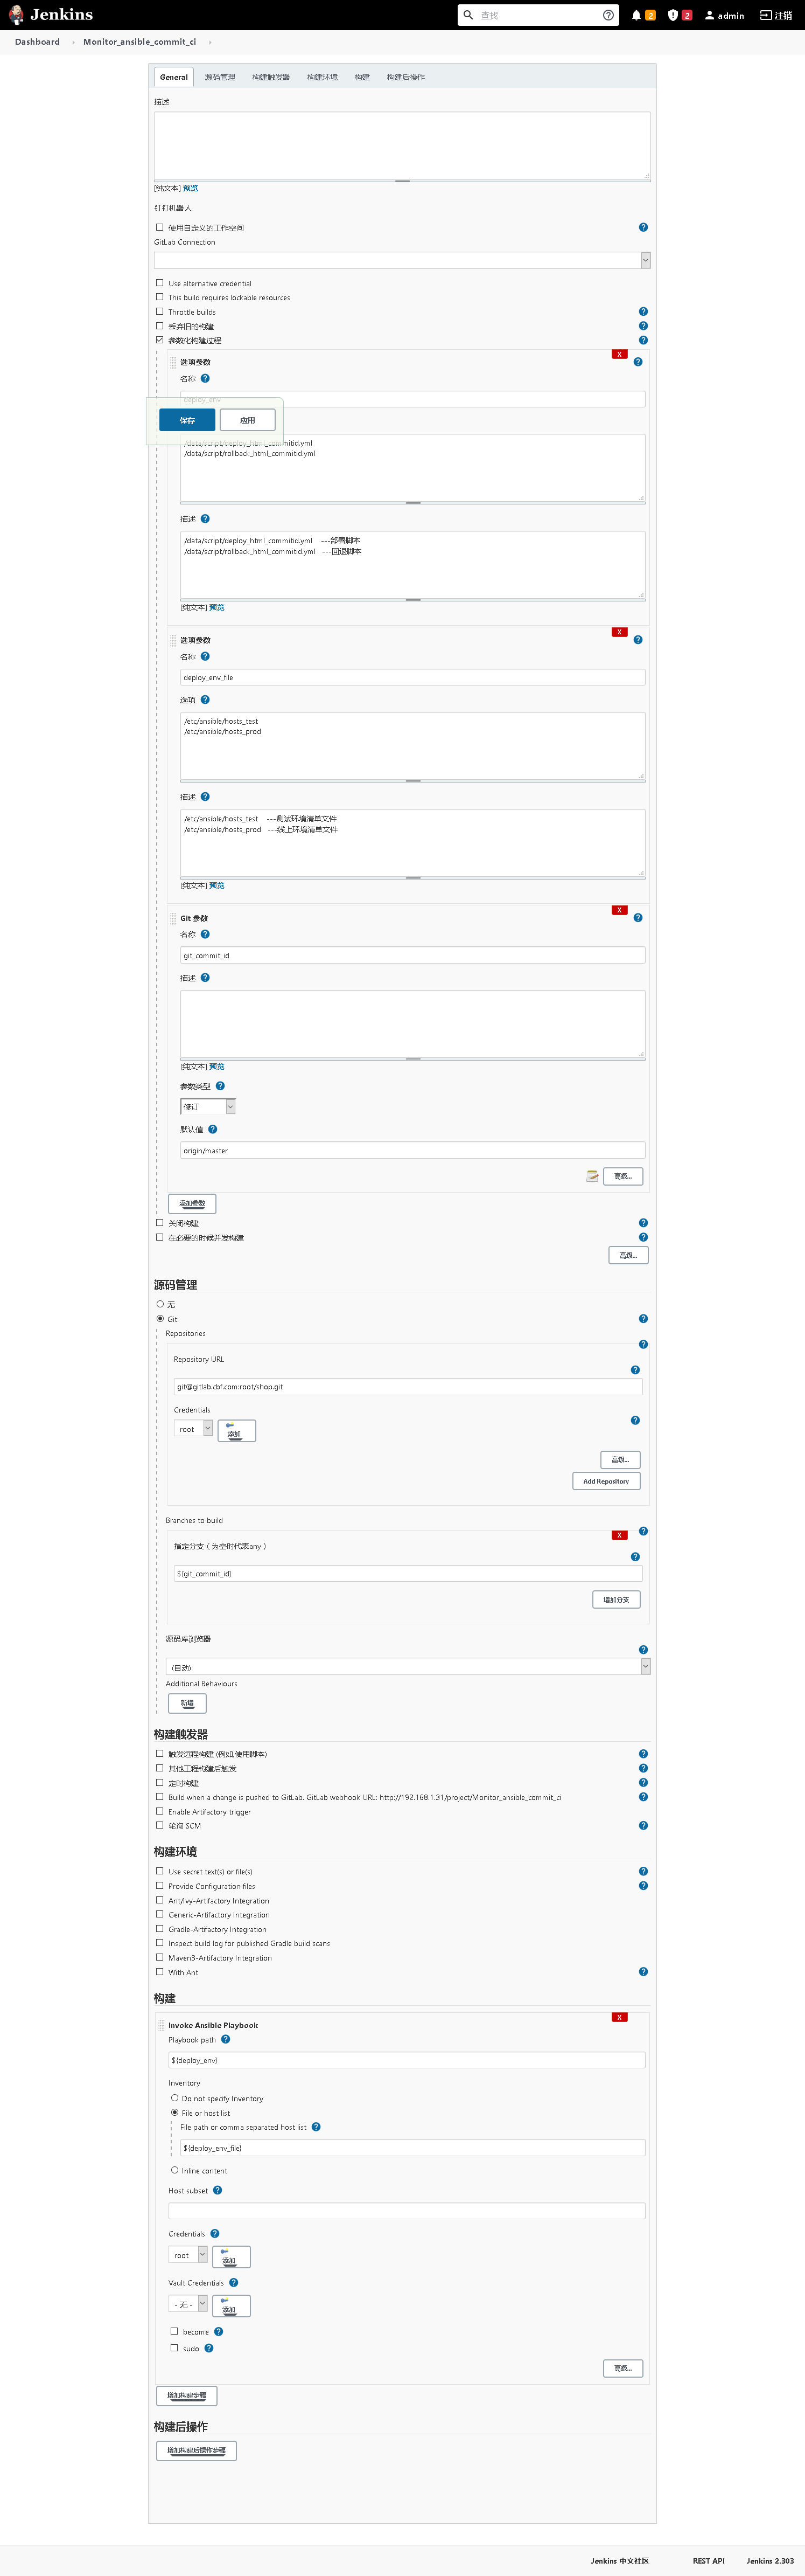Viewport: 805px width, 2576px height.
Task: Open the 源码库浏览器 dropdown showing (自动)
Action: [645, 1666]
